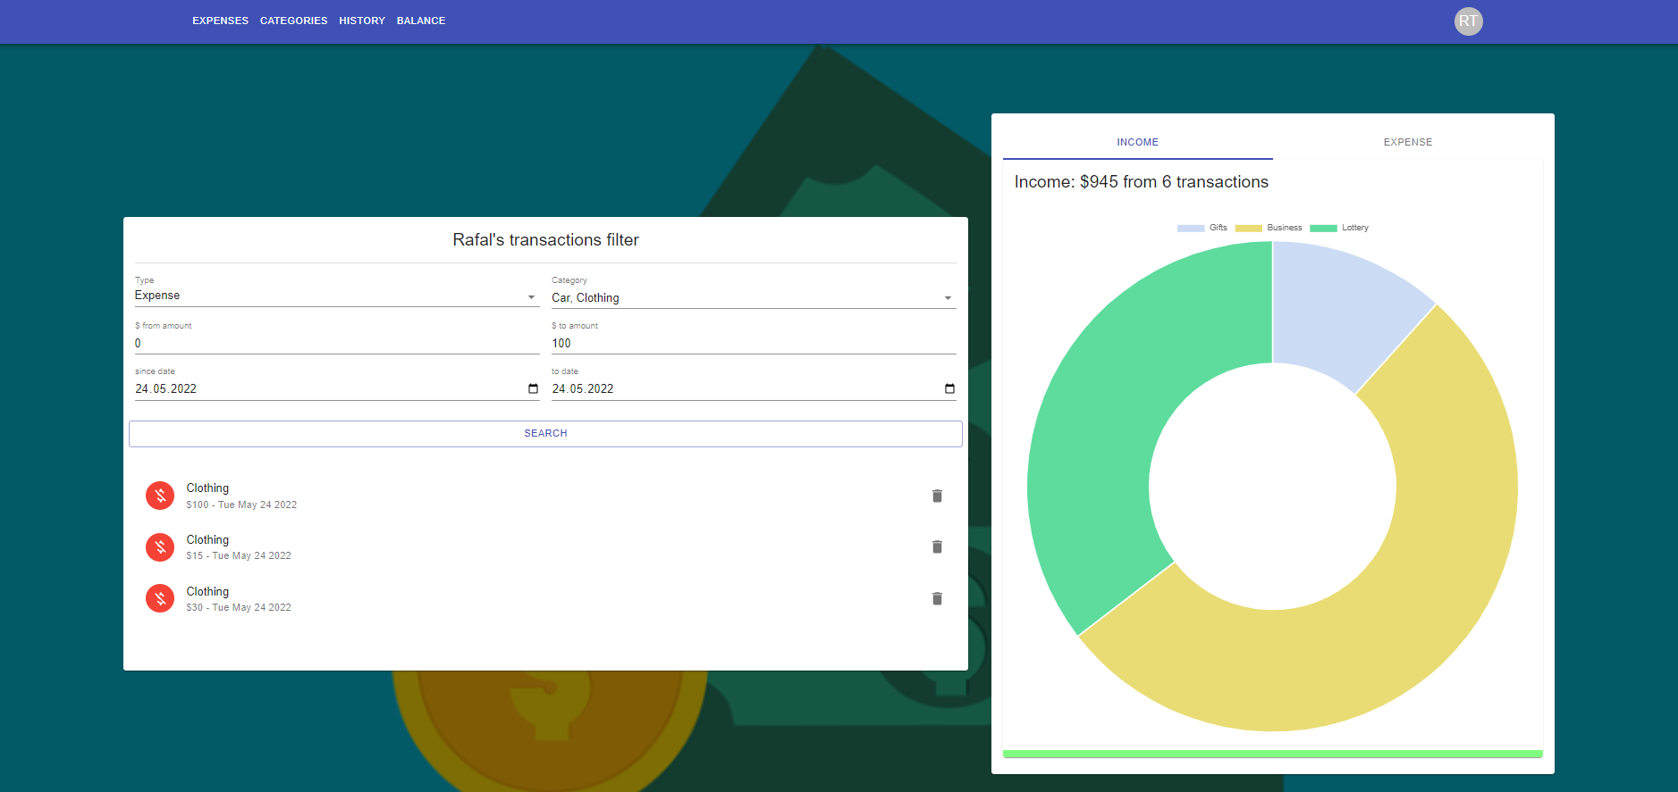The image size is (1678, 792).
Task: Open the Type dropdown showing Expense
Action: pos(337,296)
